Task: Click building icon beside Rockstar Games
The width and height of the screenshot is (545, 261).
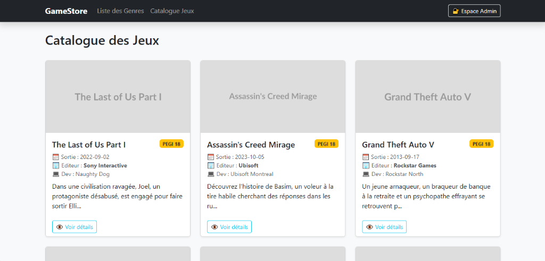Action: [366, 165]
